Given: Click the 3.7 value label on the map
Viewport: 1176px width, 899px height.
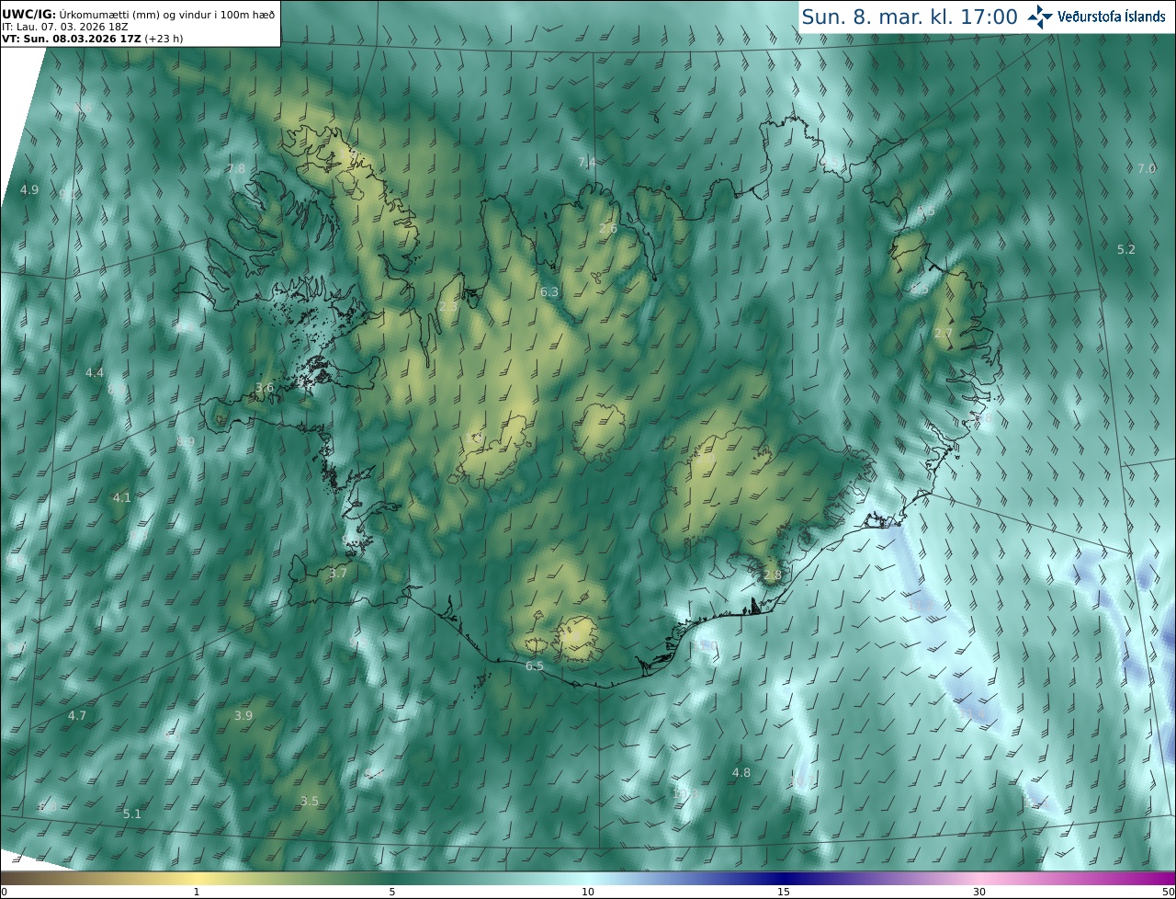Looking at the screenshot, I should pyautogui.click(x=338, y=572).
